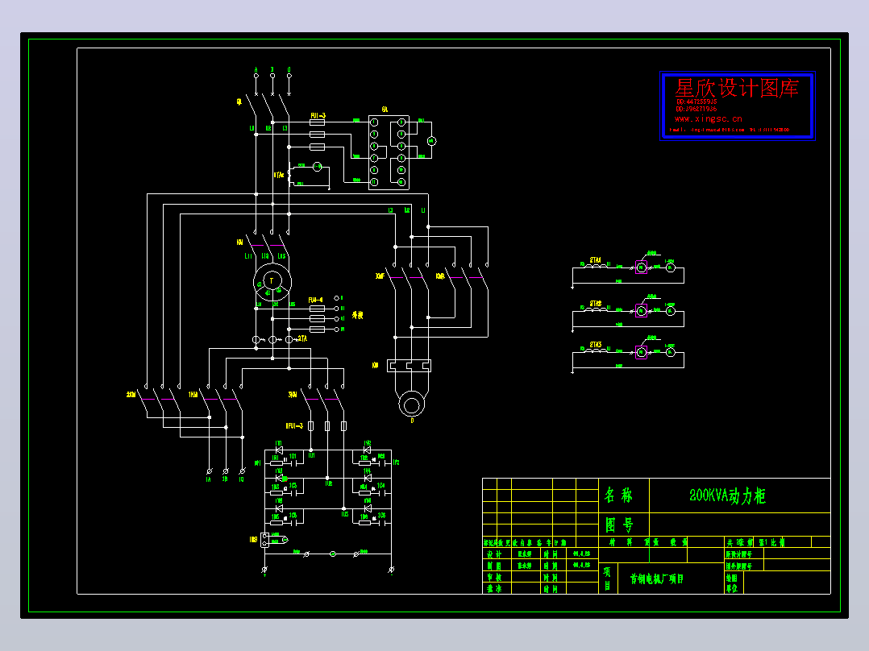The image size is (869, 651).
Task: Click the '项目' label in title block
Action: click(607, 578)
